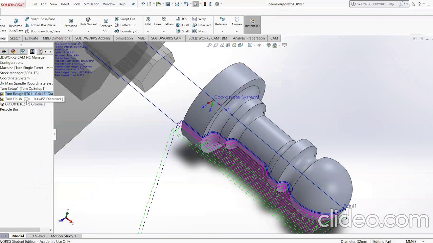
Task: Click the Rebuild traffic light icon
Action: click(205, 4)
